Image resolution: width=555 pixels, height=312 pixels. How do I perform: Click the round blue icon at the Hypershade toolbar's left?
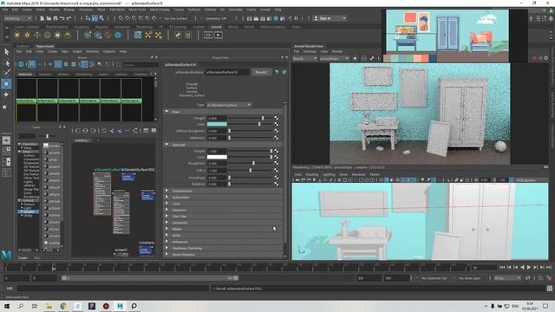(21, 64)
